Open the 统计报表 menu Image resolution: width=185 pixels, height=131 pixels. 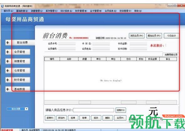point(66,11)
